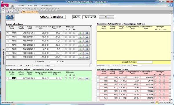The width and height of the screenshot is (174, 105).
Task: Switch to Design view icon in status bar
Action: [170, 102]
